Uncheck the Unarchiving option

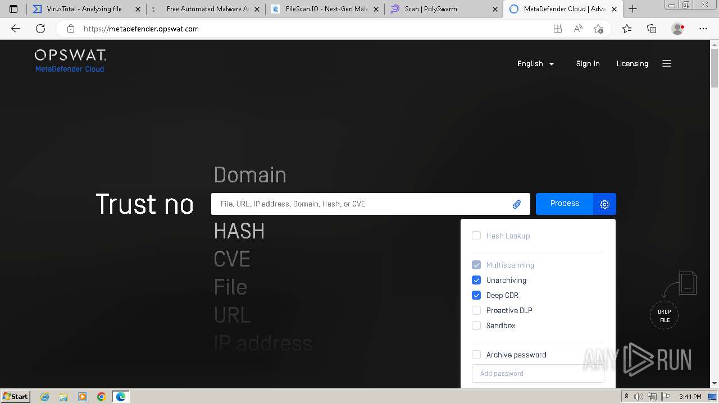(476, 280)
